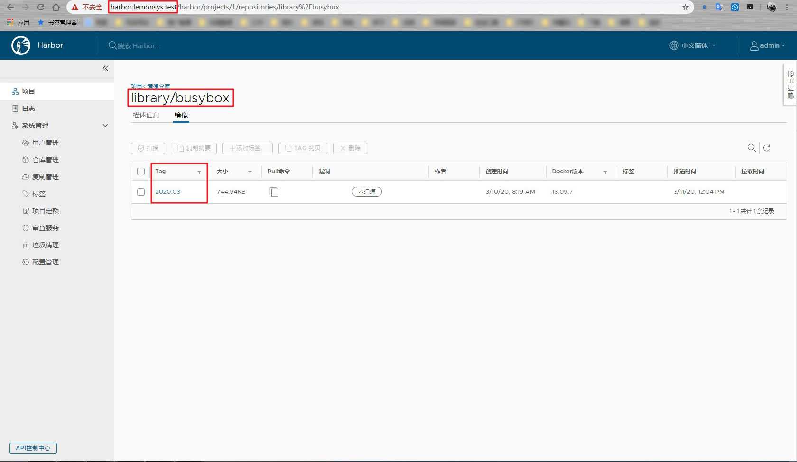Open 仓库管理 in sidebar
The height and width of the screenshot is (462, 797).
(x=46, y=160)
